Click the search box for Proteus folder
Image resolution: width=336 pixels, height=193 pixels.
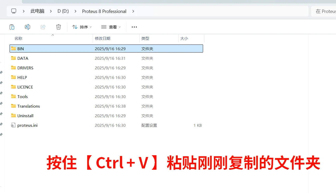324,11
